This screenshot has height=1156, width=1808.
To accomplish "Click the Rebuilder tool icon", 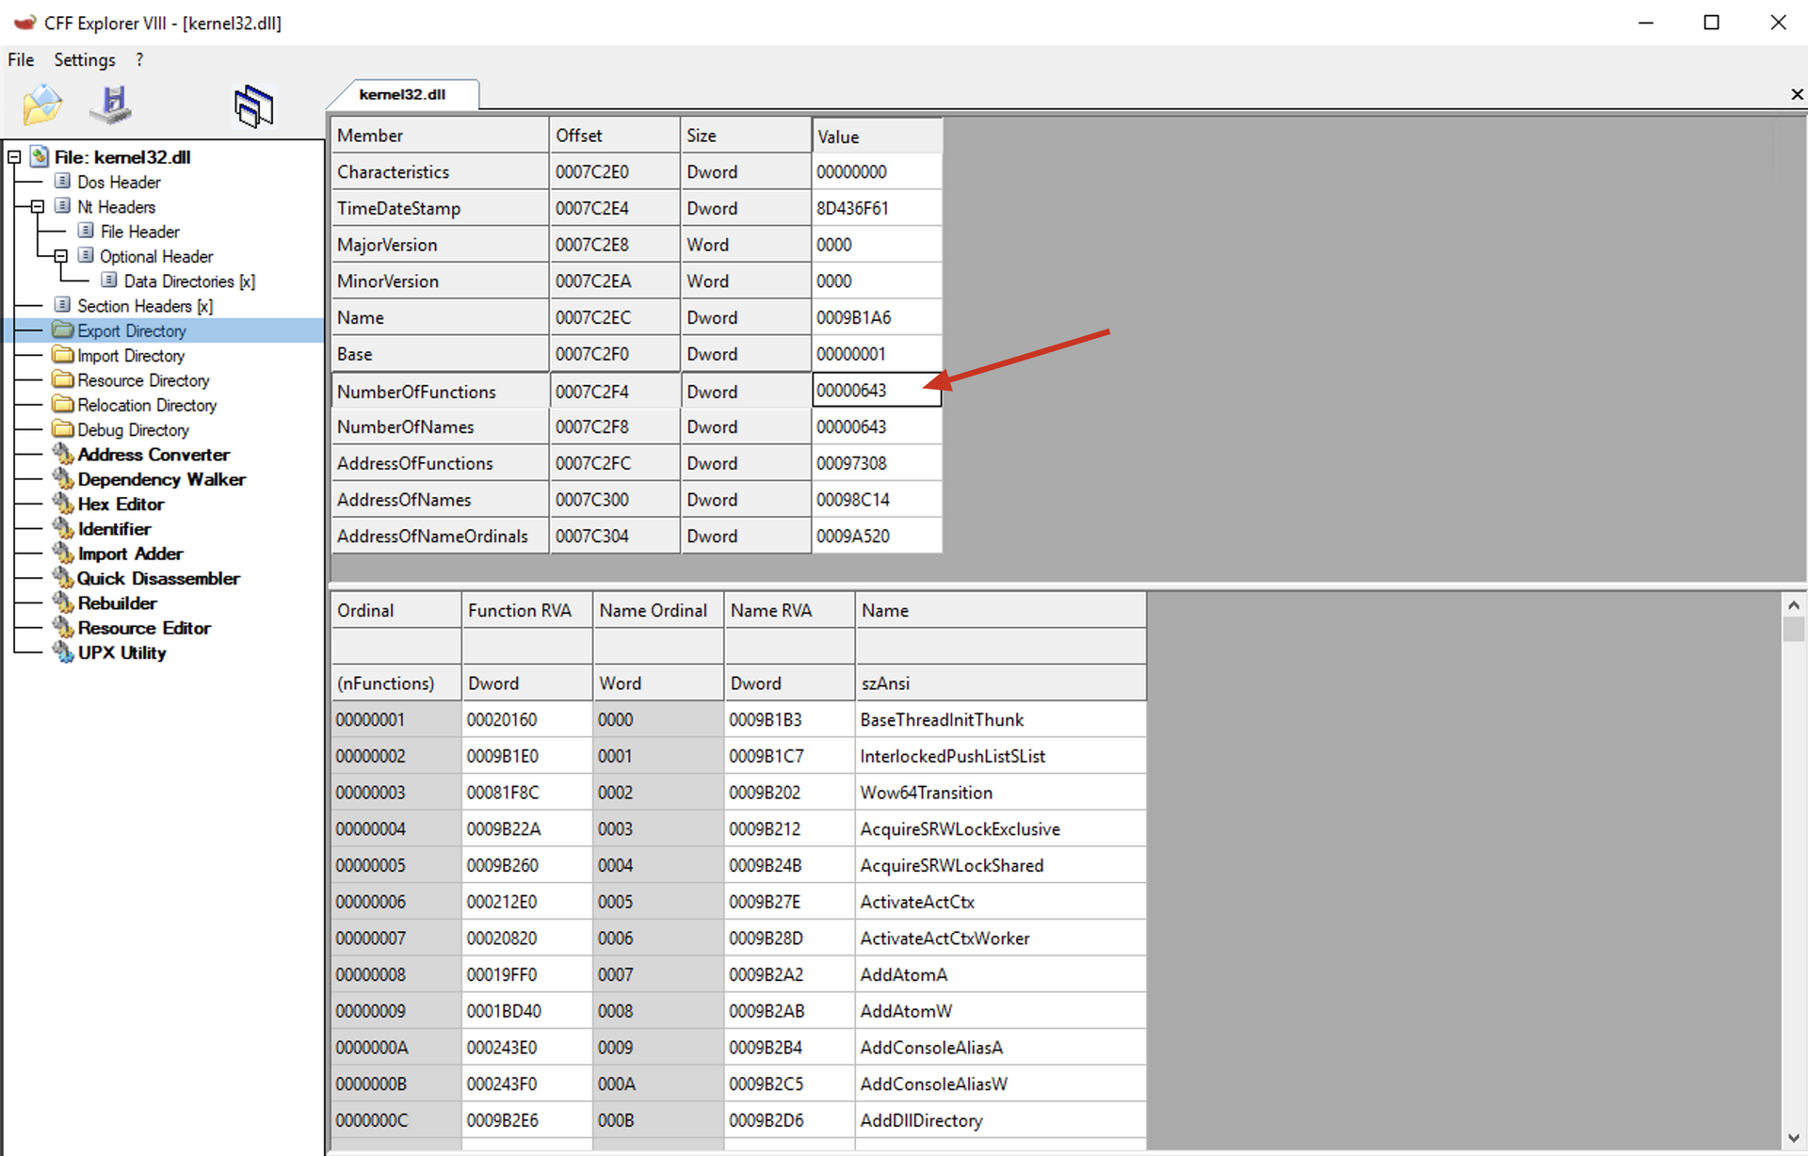I will pos(63,602).
